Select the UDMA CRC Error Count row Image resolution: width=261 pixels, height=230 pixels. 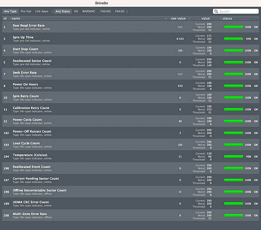[131, 204]
